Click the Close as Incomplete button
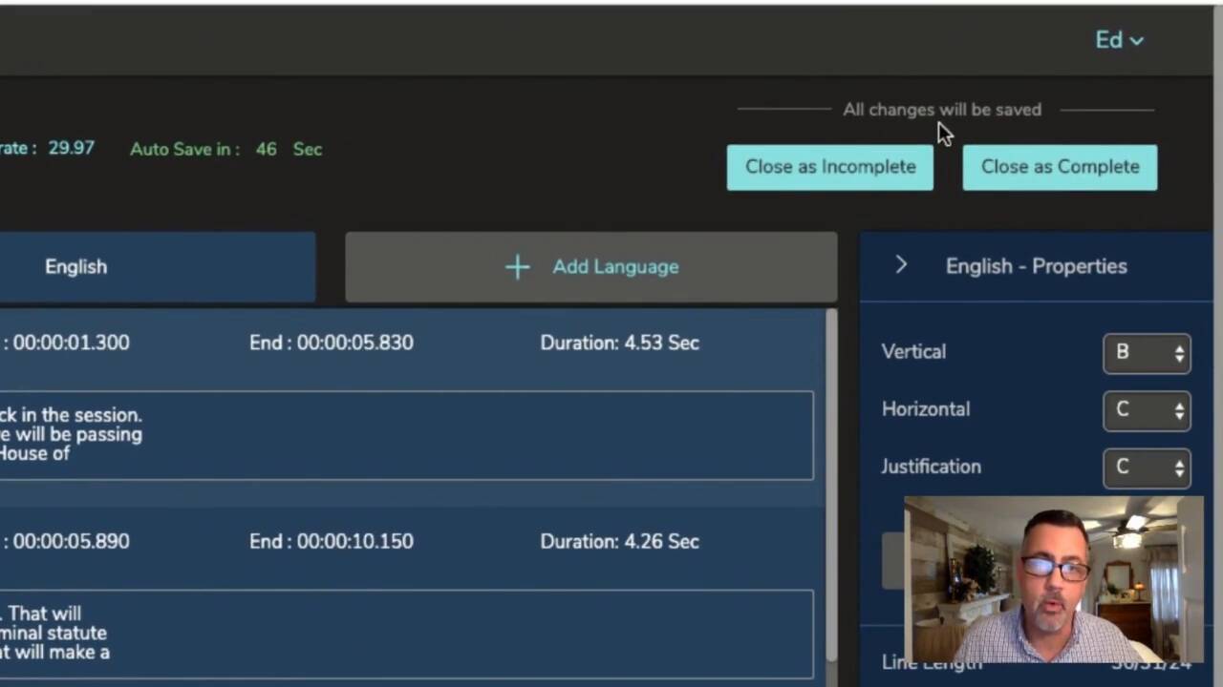 click(x=829, y=167)
